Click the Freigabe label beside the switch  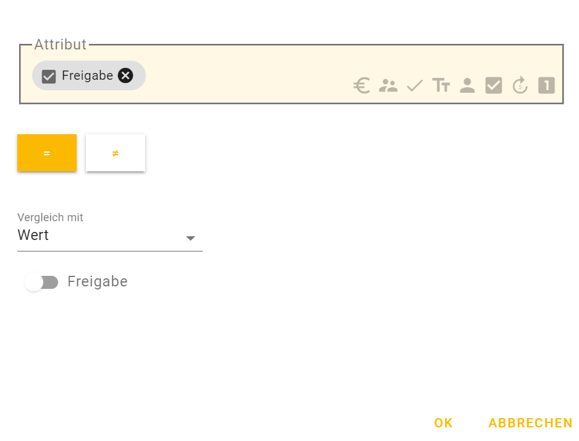98,282
